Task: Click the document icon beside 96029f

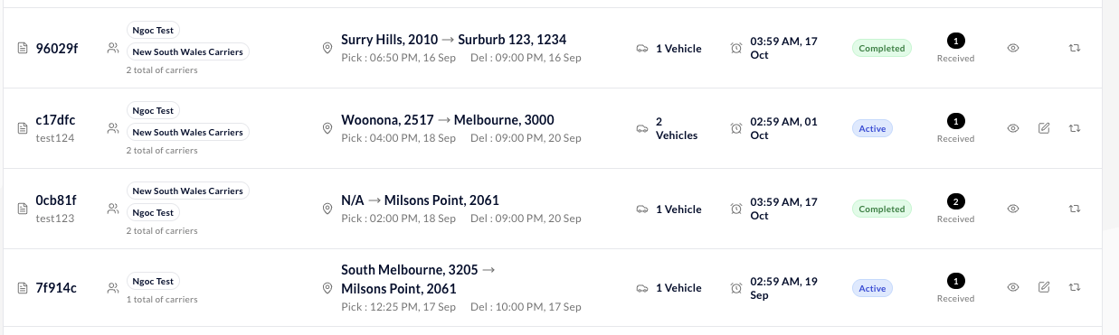Action: click(x=23, y=49)
